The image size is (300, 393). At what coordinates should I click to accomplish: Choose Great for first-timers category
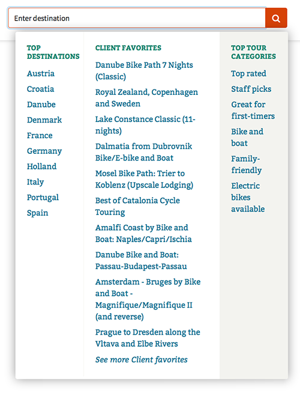click(x=253, y=111)
